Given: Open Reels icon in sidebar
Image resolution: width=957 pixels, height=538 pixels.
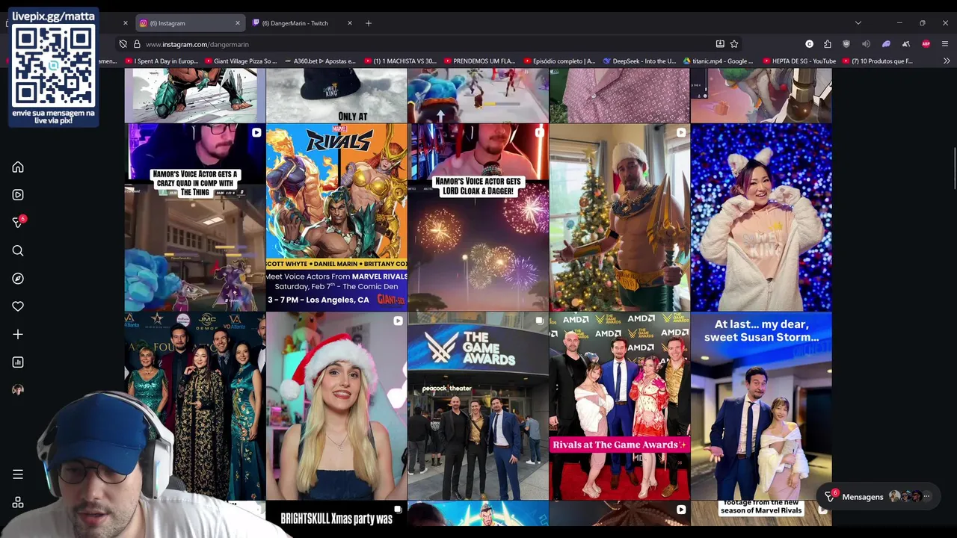Looking at the screenshot, I should coord(18,195).
